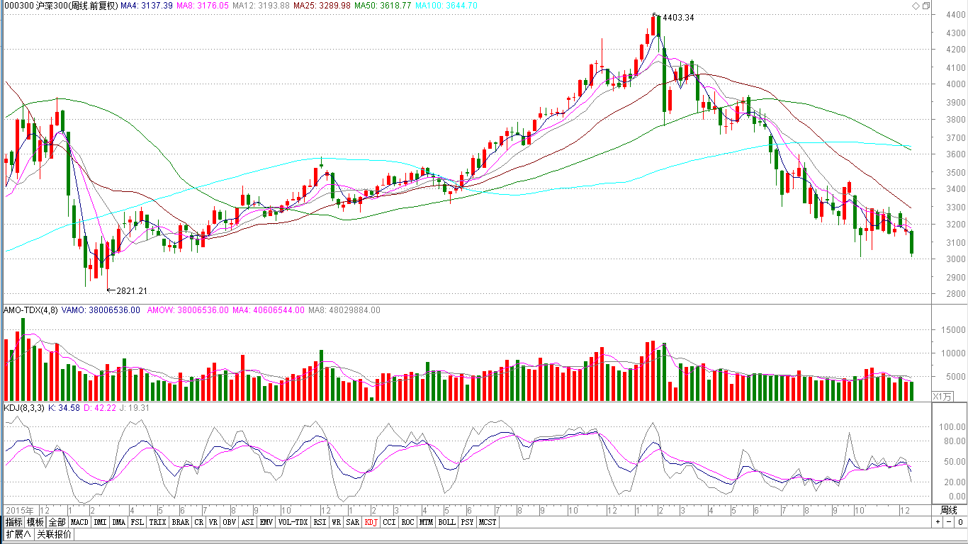Click the KDJ(8,3,3) panel title
Image resolution: width=968 pixels, height=544 pixels.
[24, 407]
